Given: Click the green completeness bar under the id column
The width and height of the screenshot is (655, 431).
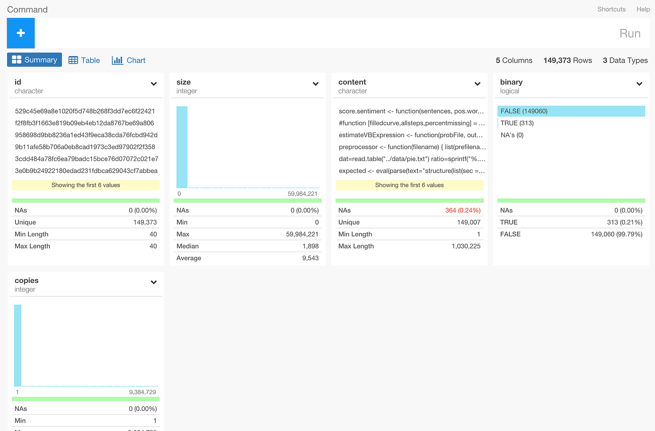Looking at the screenshot, I should tap(86, 200).
